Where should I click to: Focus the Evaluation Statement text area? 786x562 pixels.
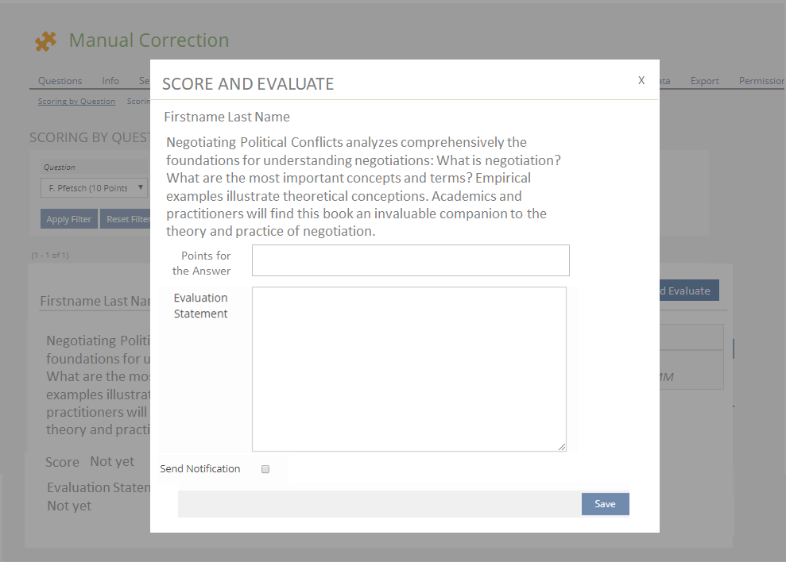[408, 368]
